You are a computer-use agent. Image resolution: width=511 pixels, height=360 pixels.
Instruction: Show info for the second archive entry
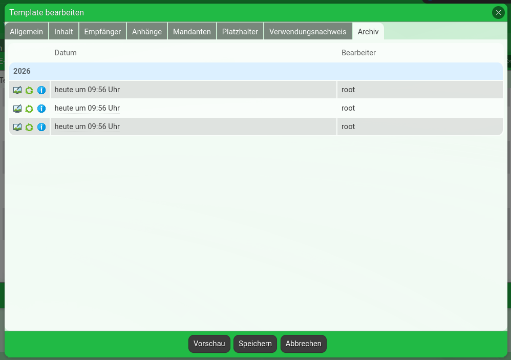coord(41,109)
